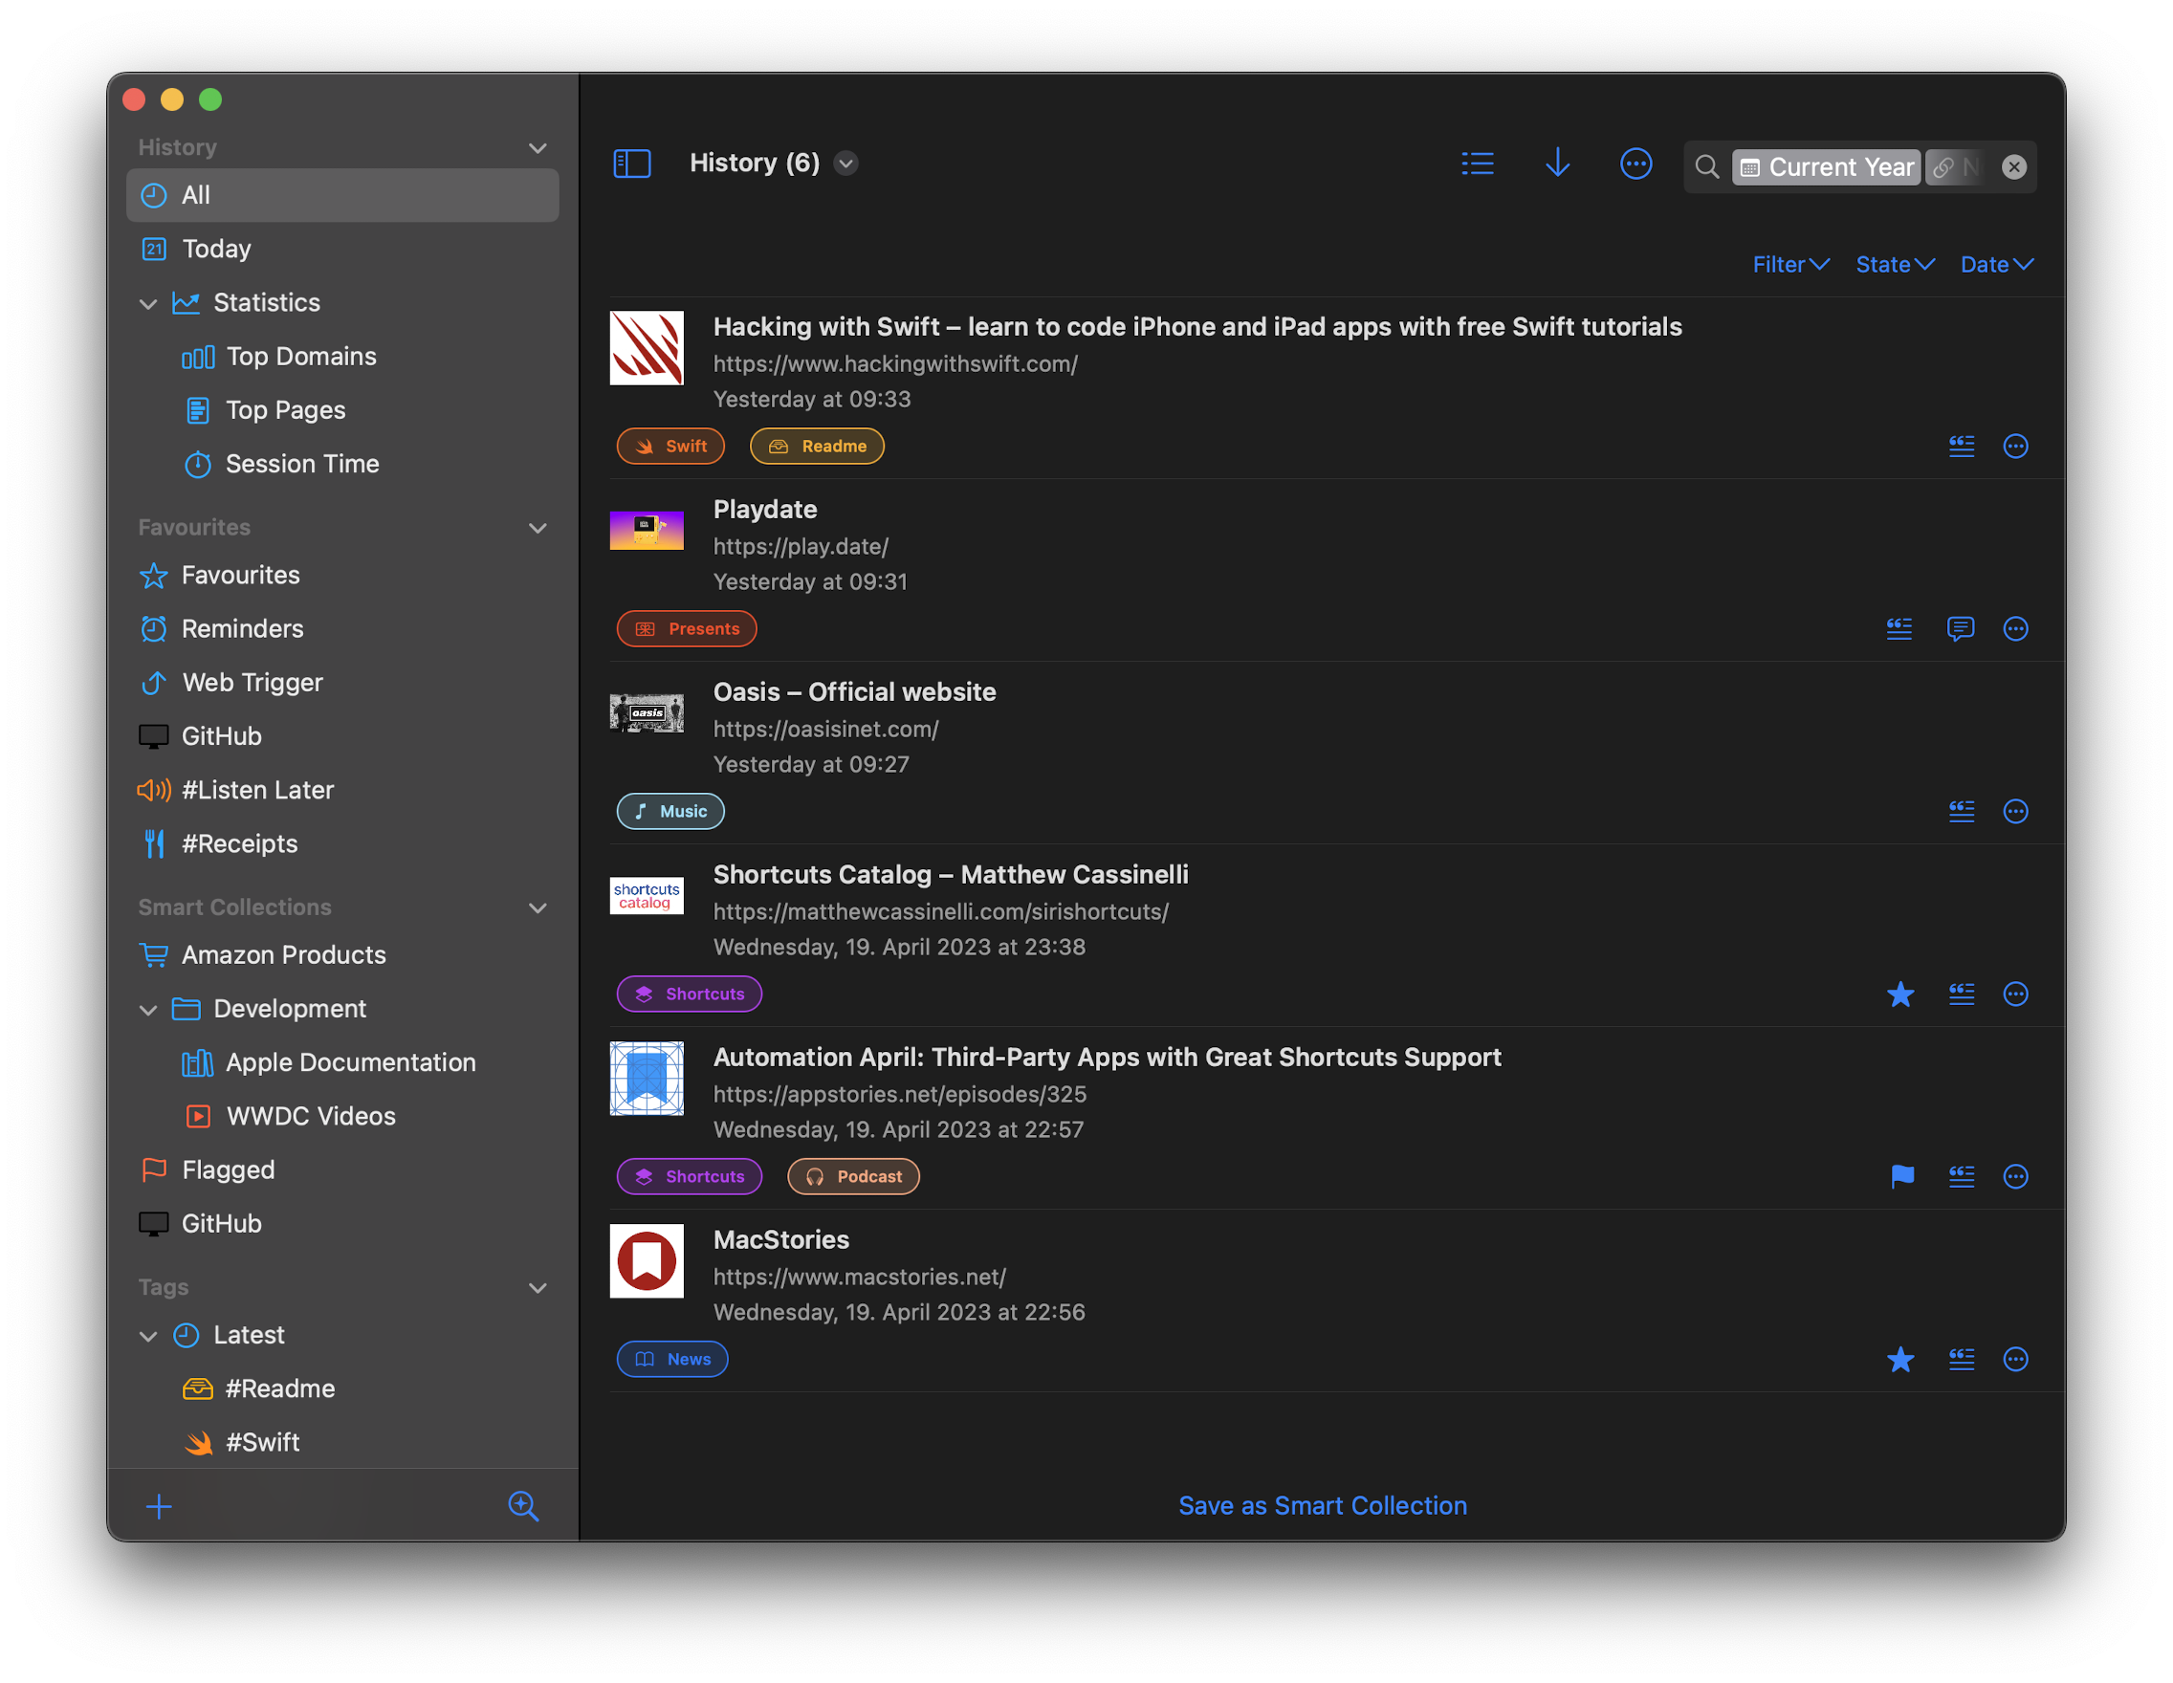Click the Current Year search token
The width and height of the screenshot is (2173, 1683).
click(1827, 167)
